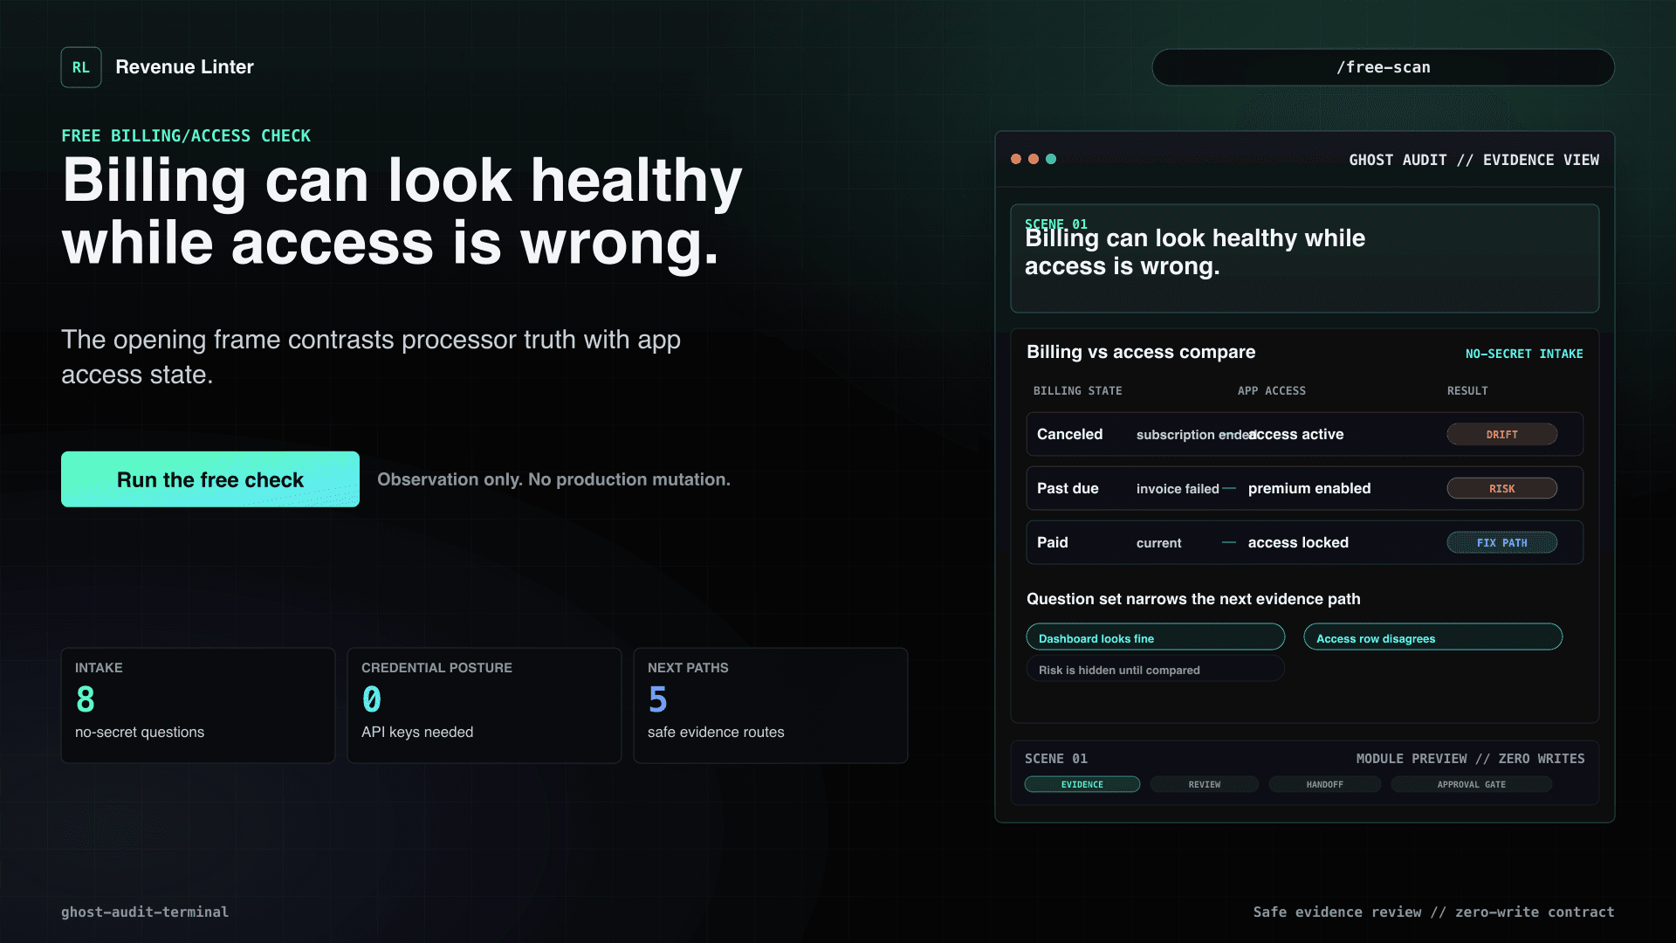Open the APPROVAL GATE tab
1676x943 pixels.
coord(1472,784)
